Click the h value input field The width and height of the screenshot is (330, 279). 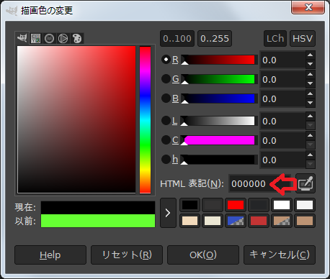(282, 160)
